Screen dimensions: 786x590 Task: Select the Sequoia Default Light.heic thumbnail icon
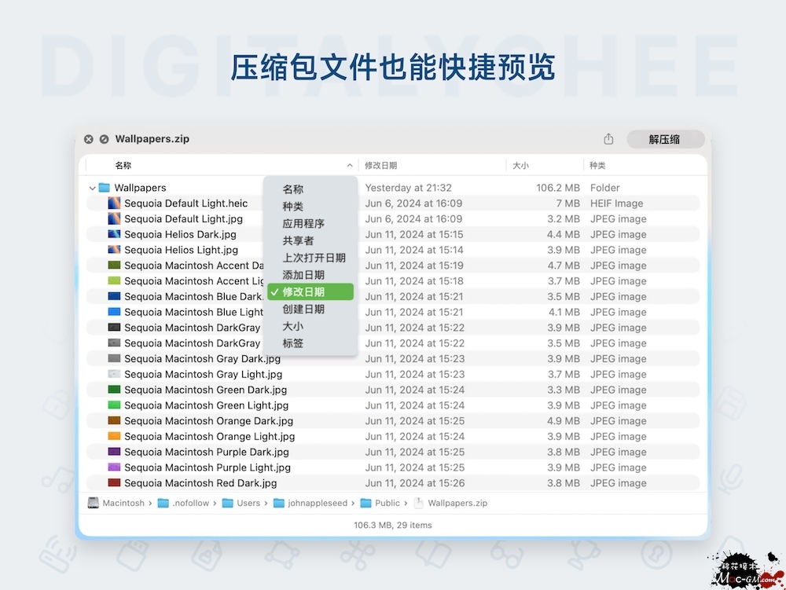[114, 203]
